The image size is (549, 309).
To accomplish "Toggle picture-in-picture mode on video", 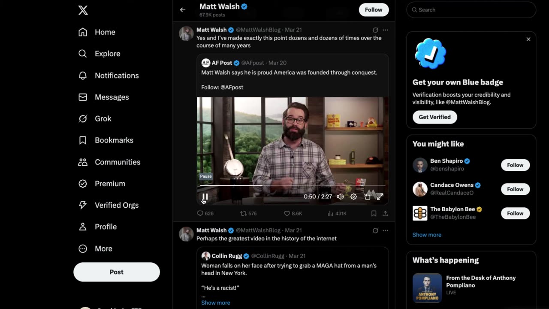I will pyautogui.click(x=367, y=197).
